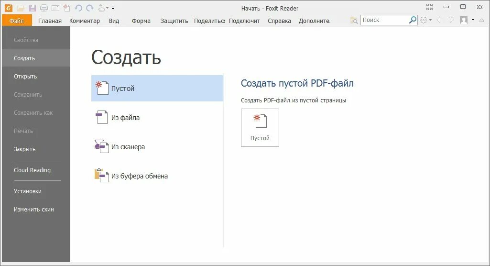Expand the search gear dropdown arrow

coord(431,20)
